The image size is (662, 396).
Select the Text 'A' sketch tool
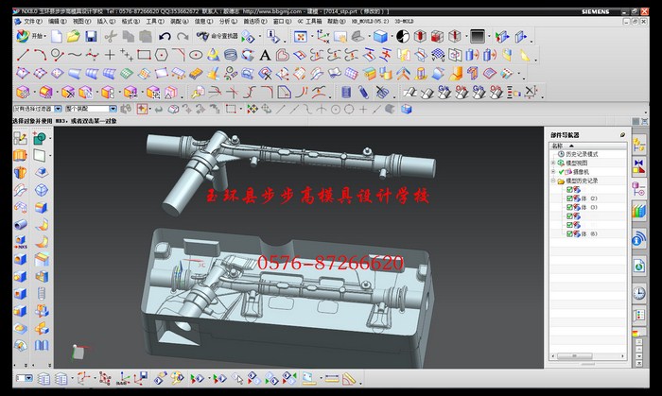tap(266, 55)
